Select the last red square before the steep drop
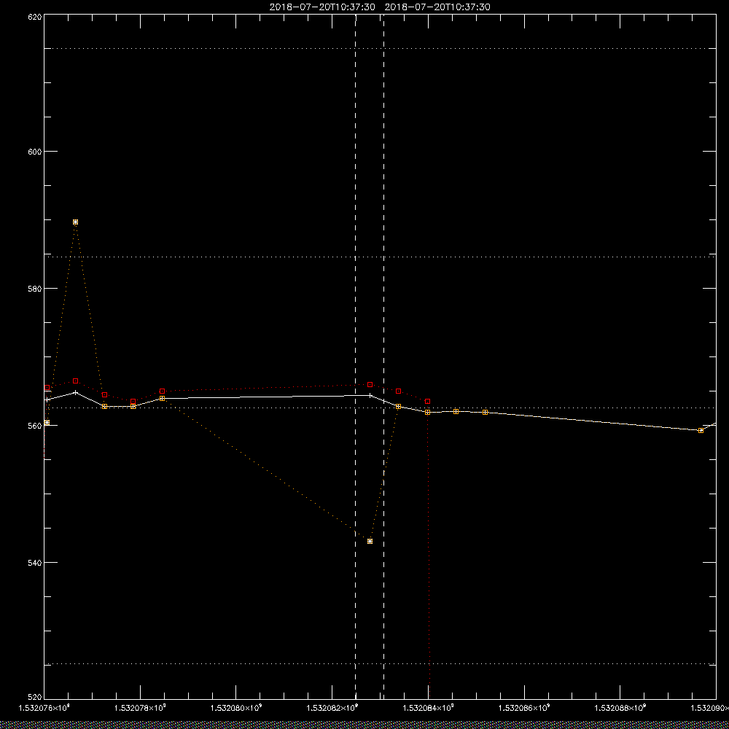Viewport: 729px width, 729px height. pos(428,401)
